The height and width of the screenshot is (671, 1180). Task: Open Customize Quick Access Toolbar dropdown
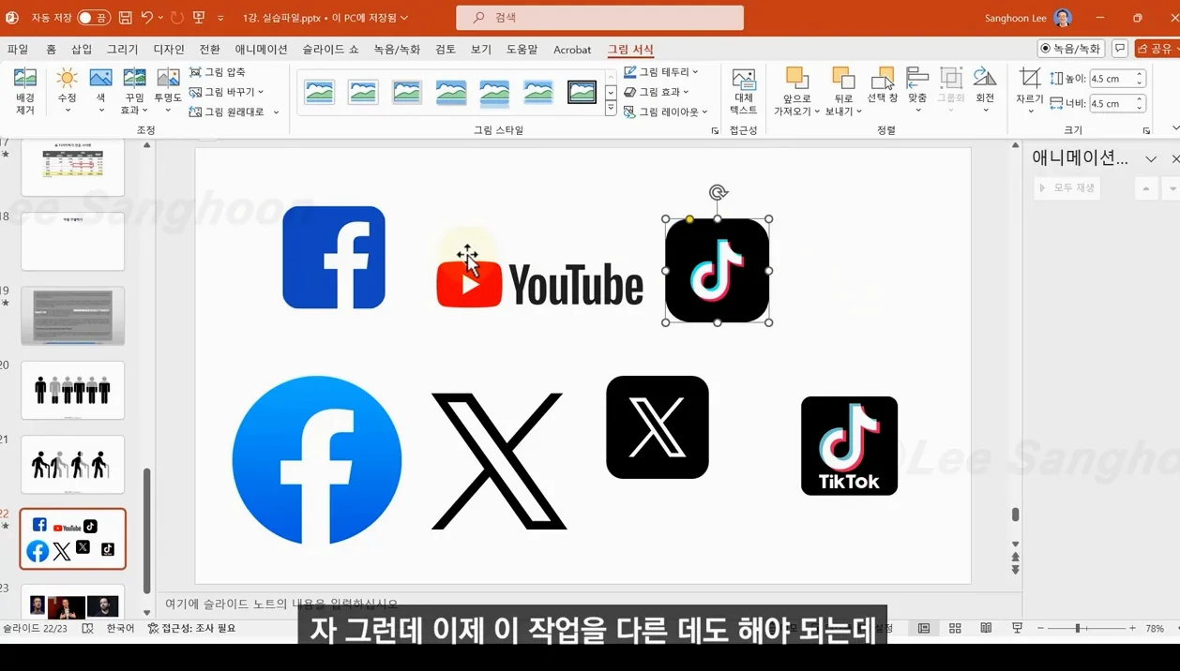click(x=220, y=18)
